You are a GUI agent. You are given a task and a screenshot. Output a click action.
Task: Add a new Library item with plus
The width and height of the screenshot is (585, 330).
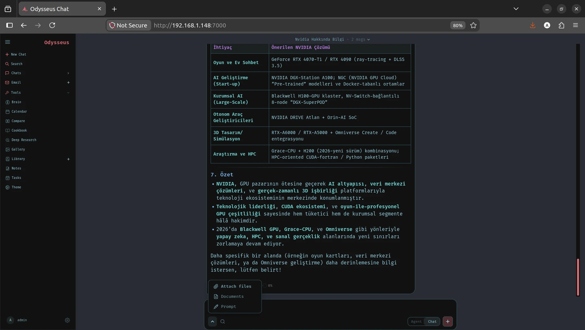[x=68, y=159]
